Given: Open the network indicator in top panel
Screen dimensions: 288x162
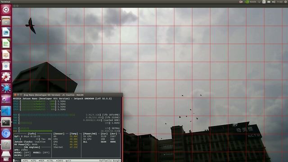Looking at the screenshot, I should (259, 2).
